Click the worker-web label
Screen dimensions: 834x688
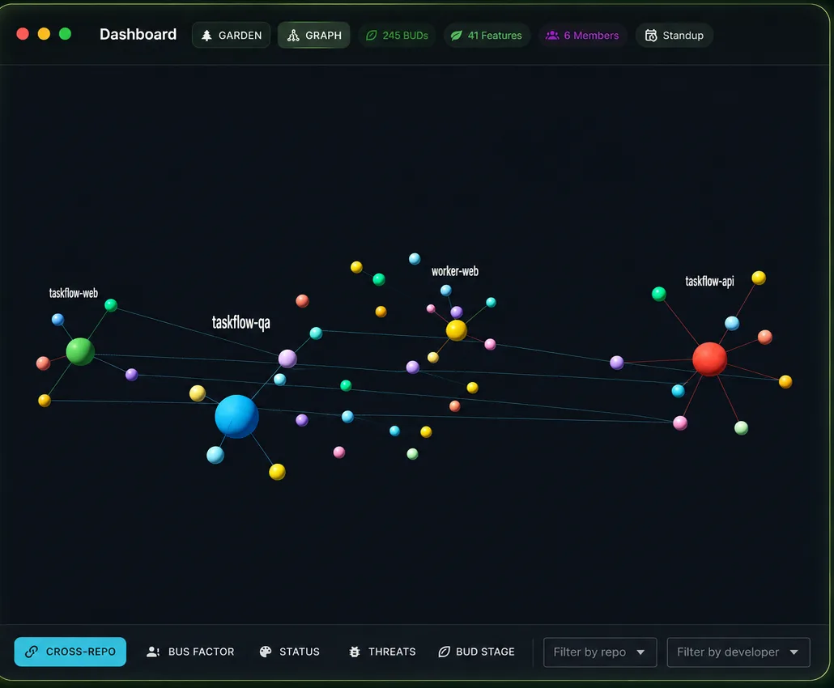(x=455, y=271)
